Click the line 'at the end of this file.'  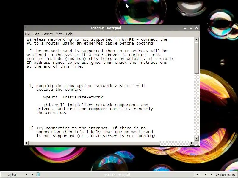(x=55, y=66)
